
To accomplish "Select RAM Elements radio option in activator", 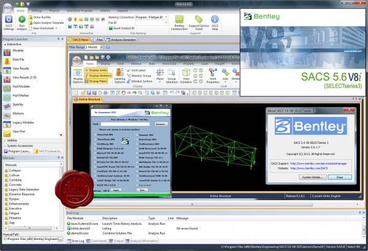I will [95, 148].
